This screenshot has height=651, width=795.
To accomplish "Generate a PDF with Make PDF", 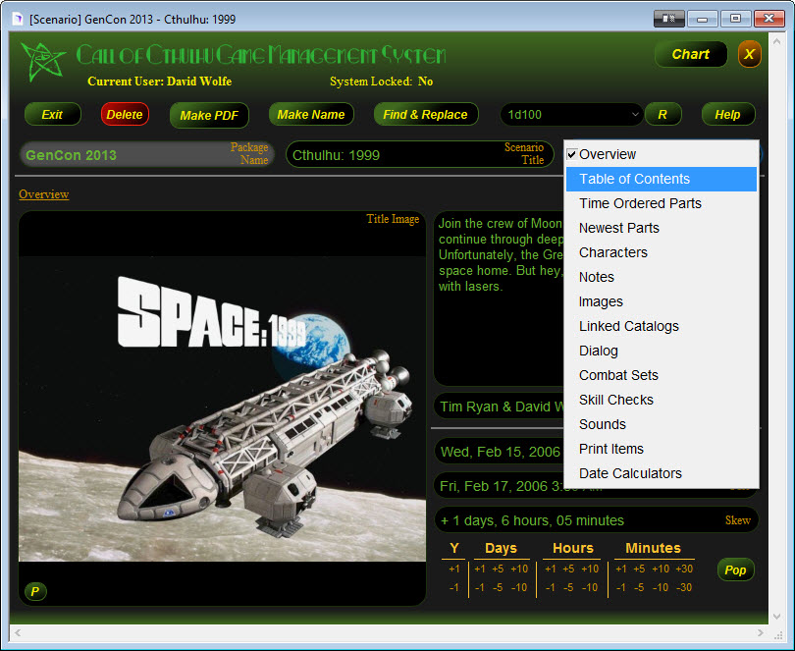I will click(x=209, y=115).
